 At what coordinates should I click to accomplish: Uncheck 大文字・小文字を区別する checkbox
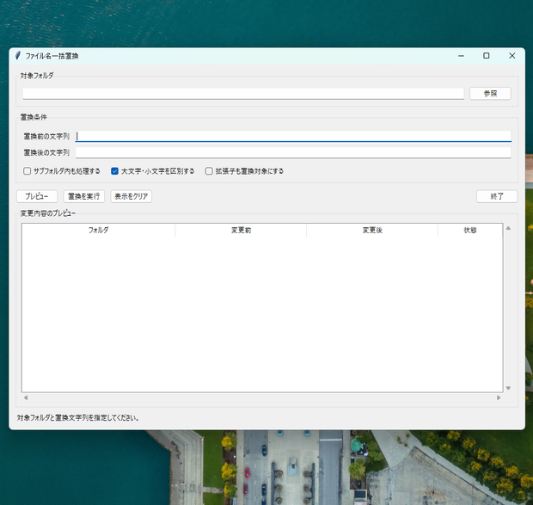tap(115, 171)
